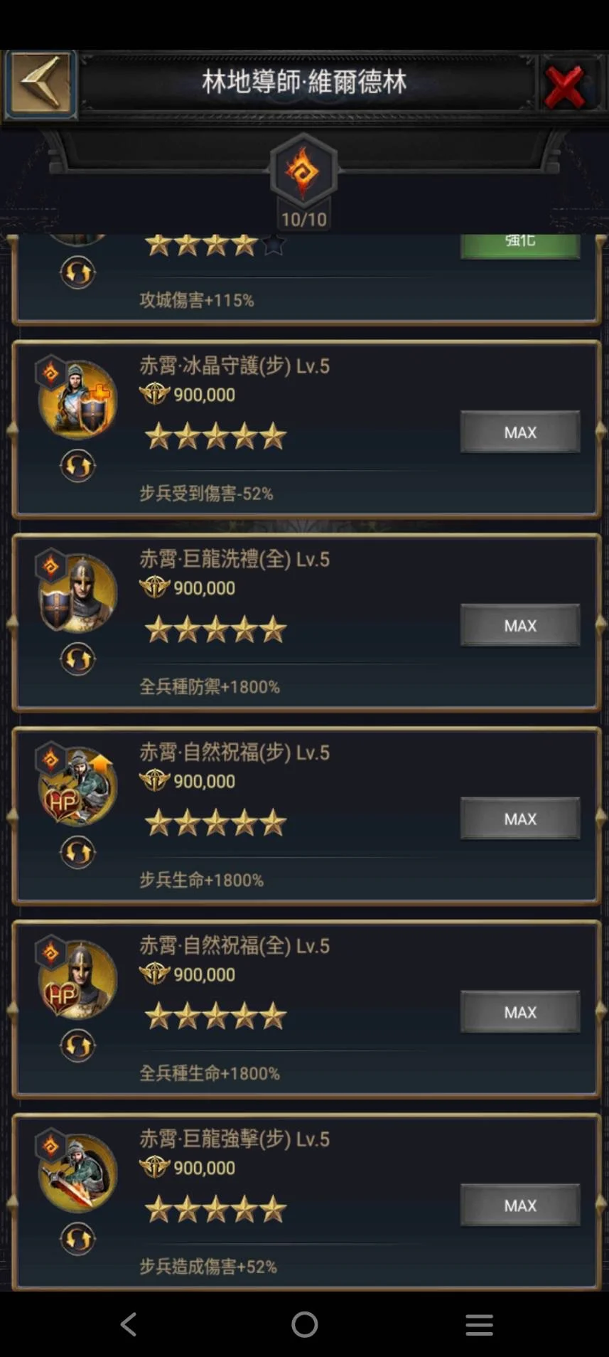The width and height of the screenshot is (609, 1357).
Task: Tap the swap icon under 自然祝福(全)
Action: 77,1046
